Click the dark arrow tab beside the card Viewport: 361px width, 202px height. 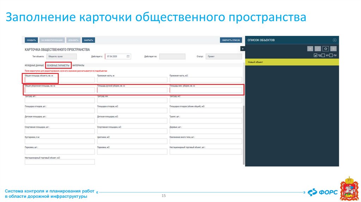pos(243,49)
